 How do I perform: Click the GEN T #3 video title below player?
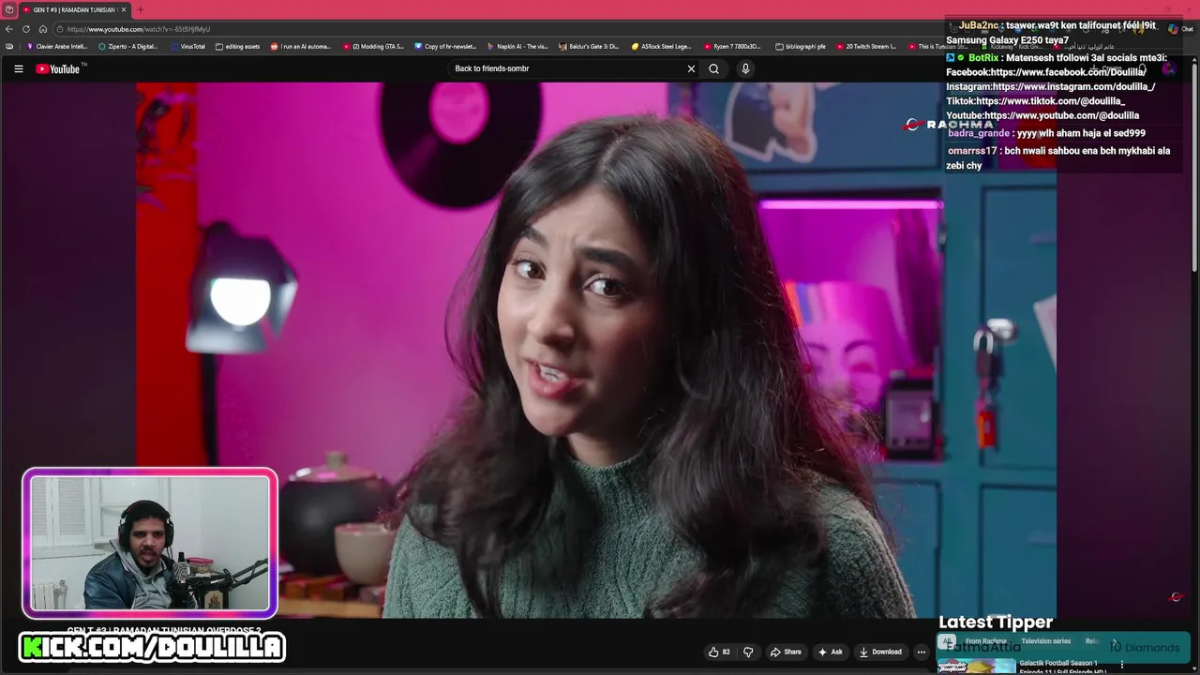tap(164, 630)
